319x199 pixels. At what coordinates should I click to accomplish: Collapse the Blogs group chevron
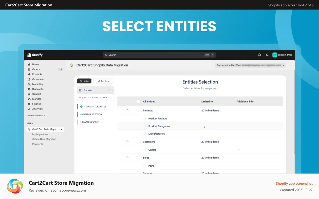click(127, 157)
